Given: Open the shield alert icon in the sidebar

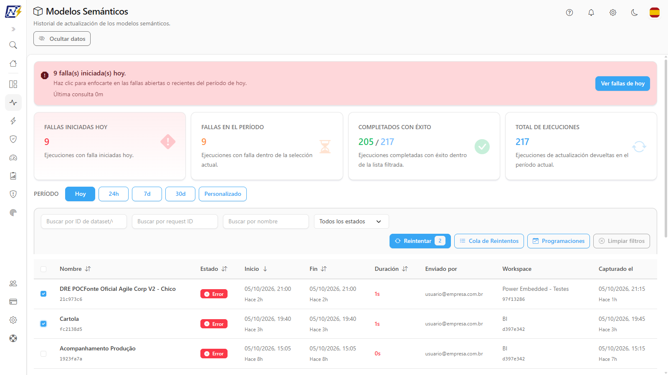Looking at the screenshot, I should pos(13,194).
